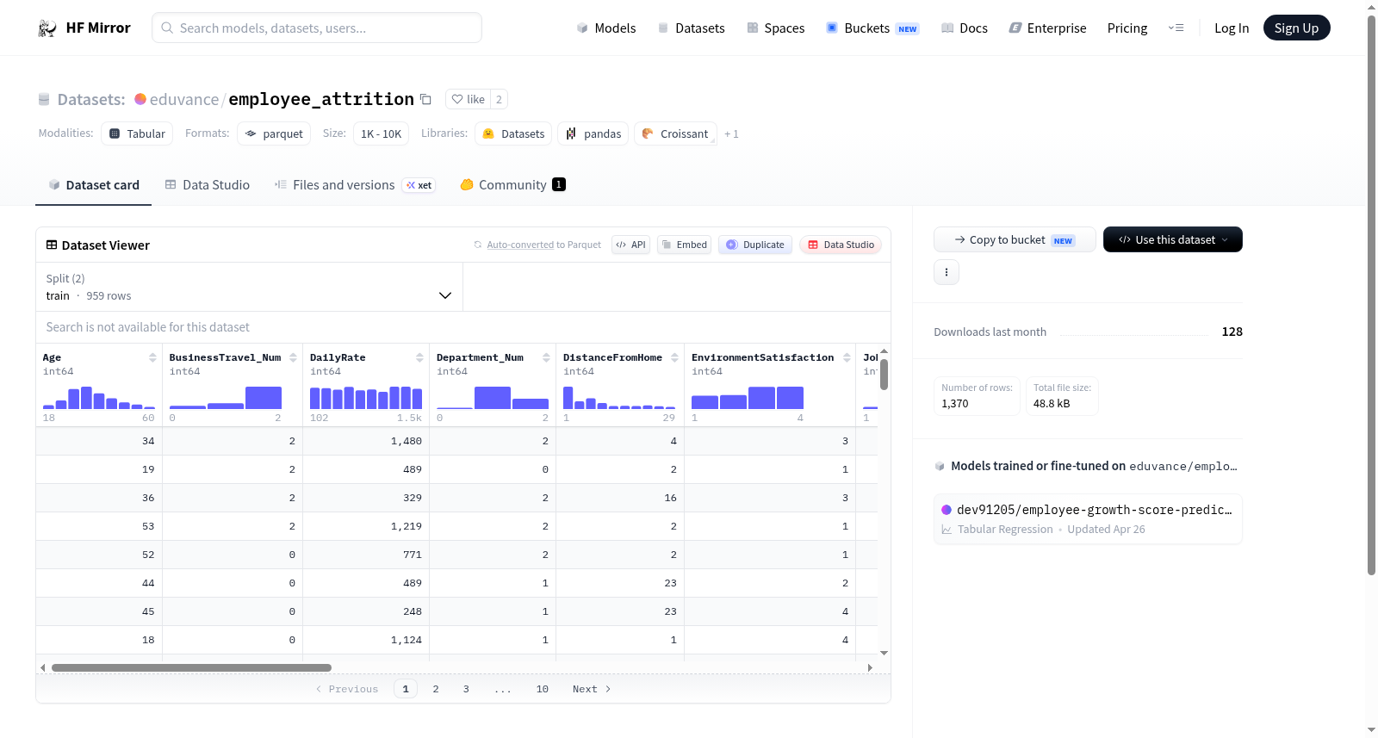The height and width of the screenshot is (738, 1378).
Task: Click the Age distribution histogram
Action: pos(99,398)
